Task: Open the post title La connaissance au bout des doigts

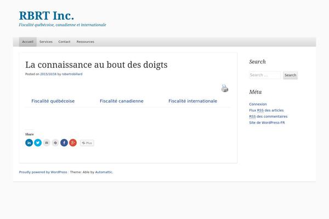Action: pyautogui.click(x=97, y=65)
